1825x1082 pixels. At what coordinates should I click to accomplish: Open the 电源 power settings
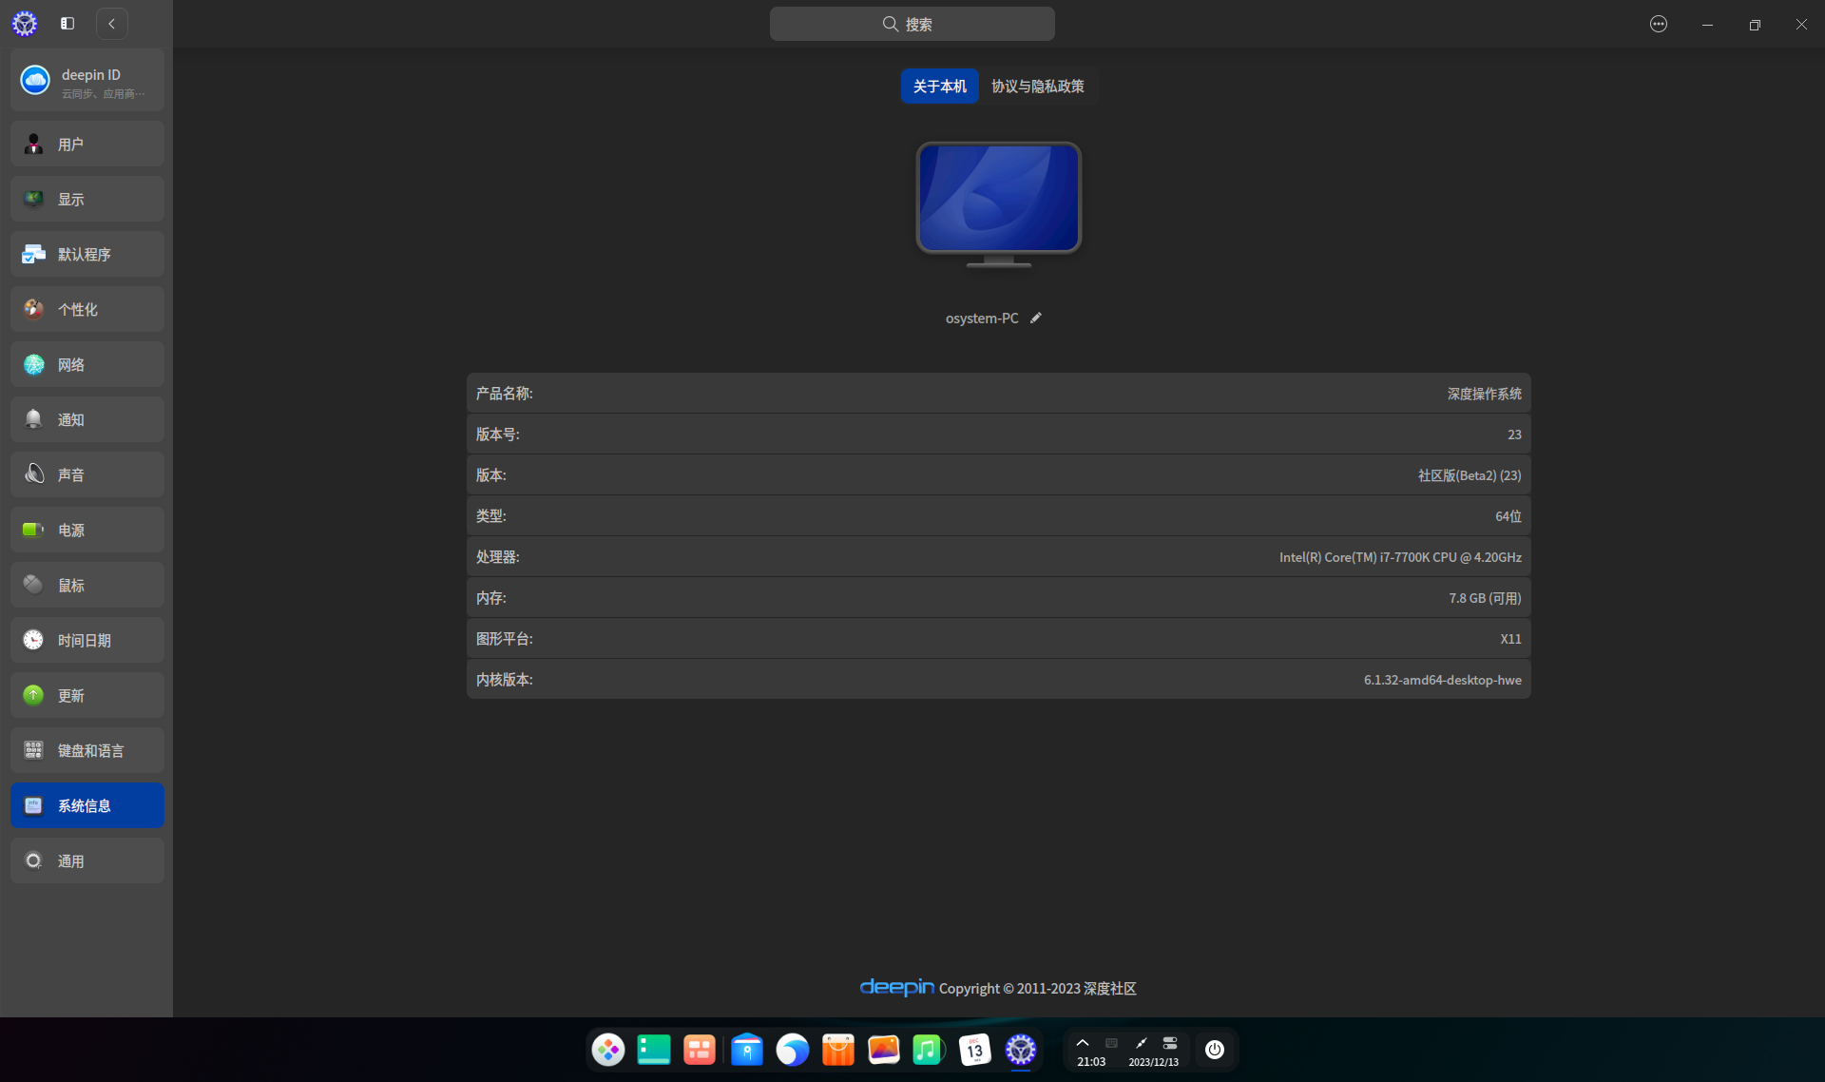[x=87, y=530]
